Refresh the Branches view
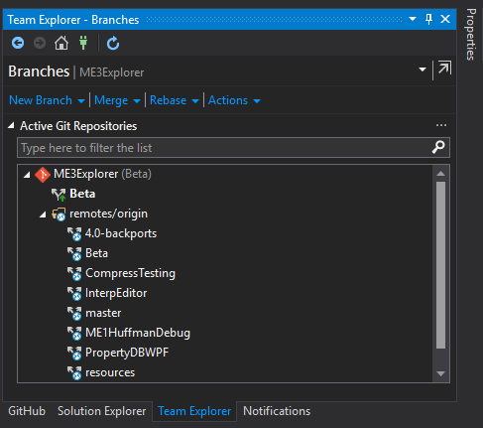 coord(113,44)
